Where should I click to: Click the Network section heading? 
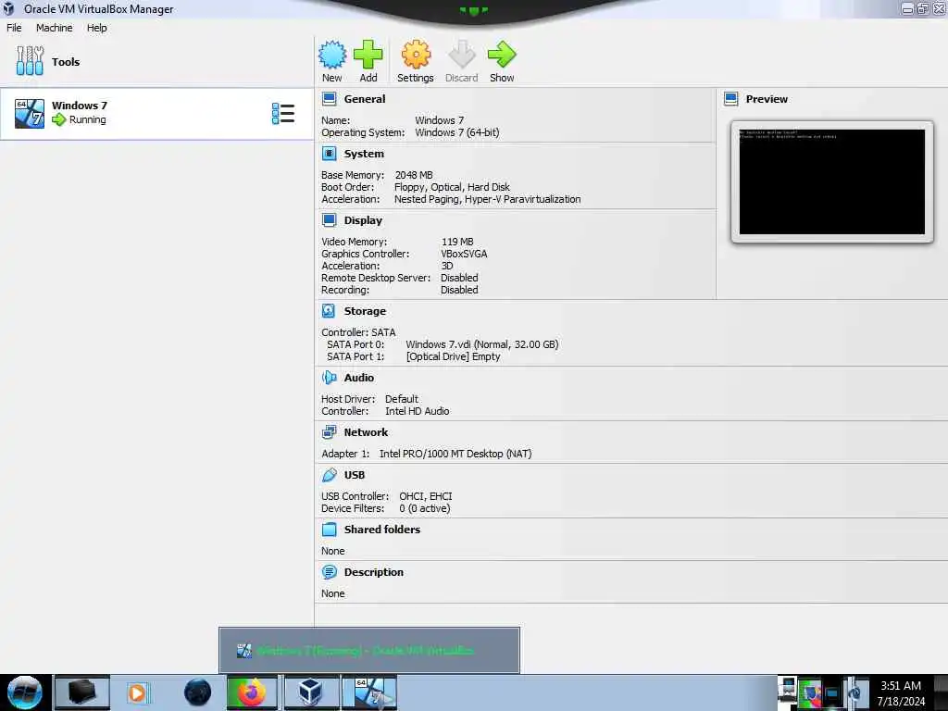367,431
